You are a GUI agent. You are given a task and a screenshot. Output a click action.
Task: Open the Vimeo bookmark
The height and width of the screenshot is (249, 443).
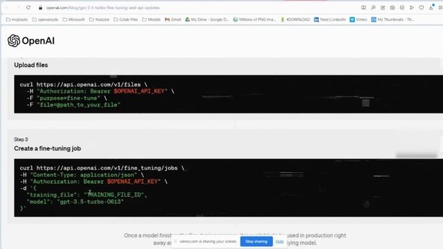pos(359,19)
